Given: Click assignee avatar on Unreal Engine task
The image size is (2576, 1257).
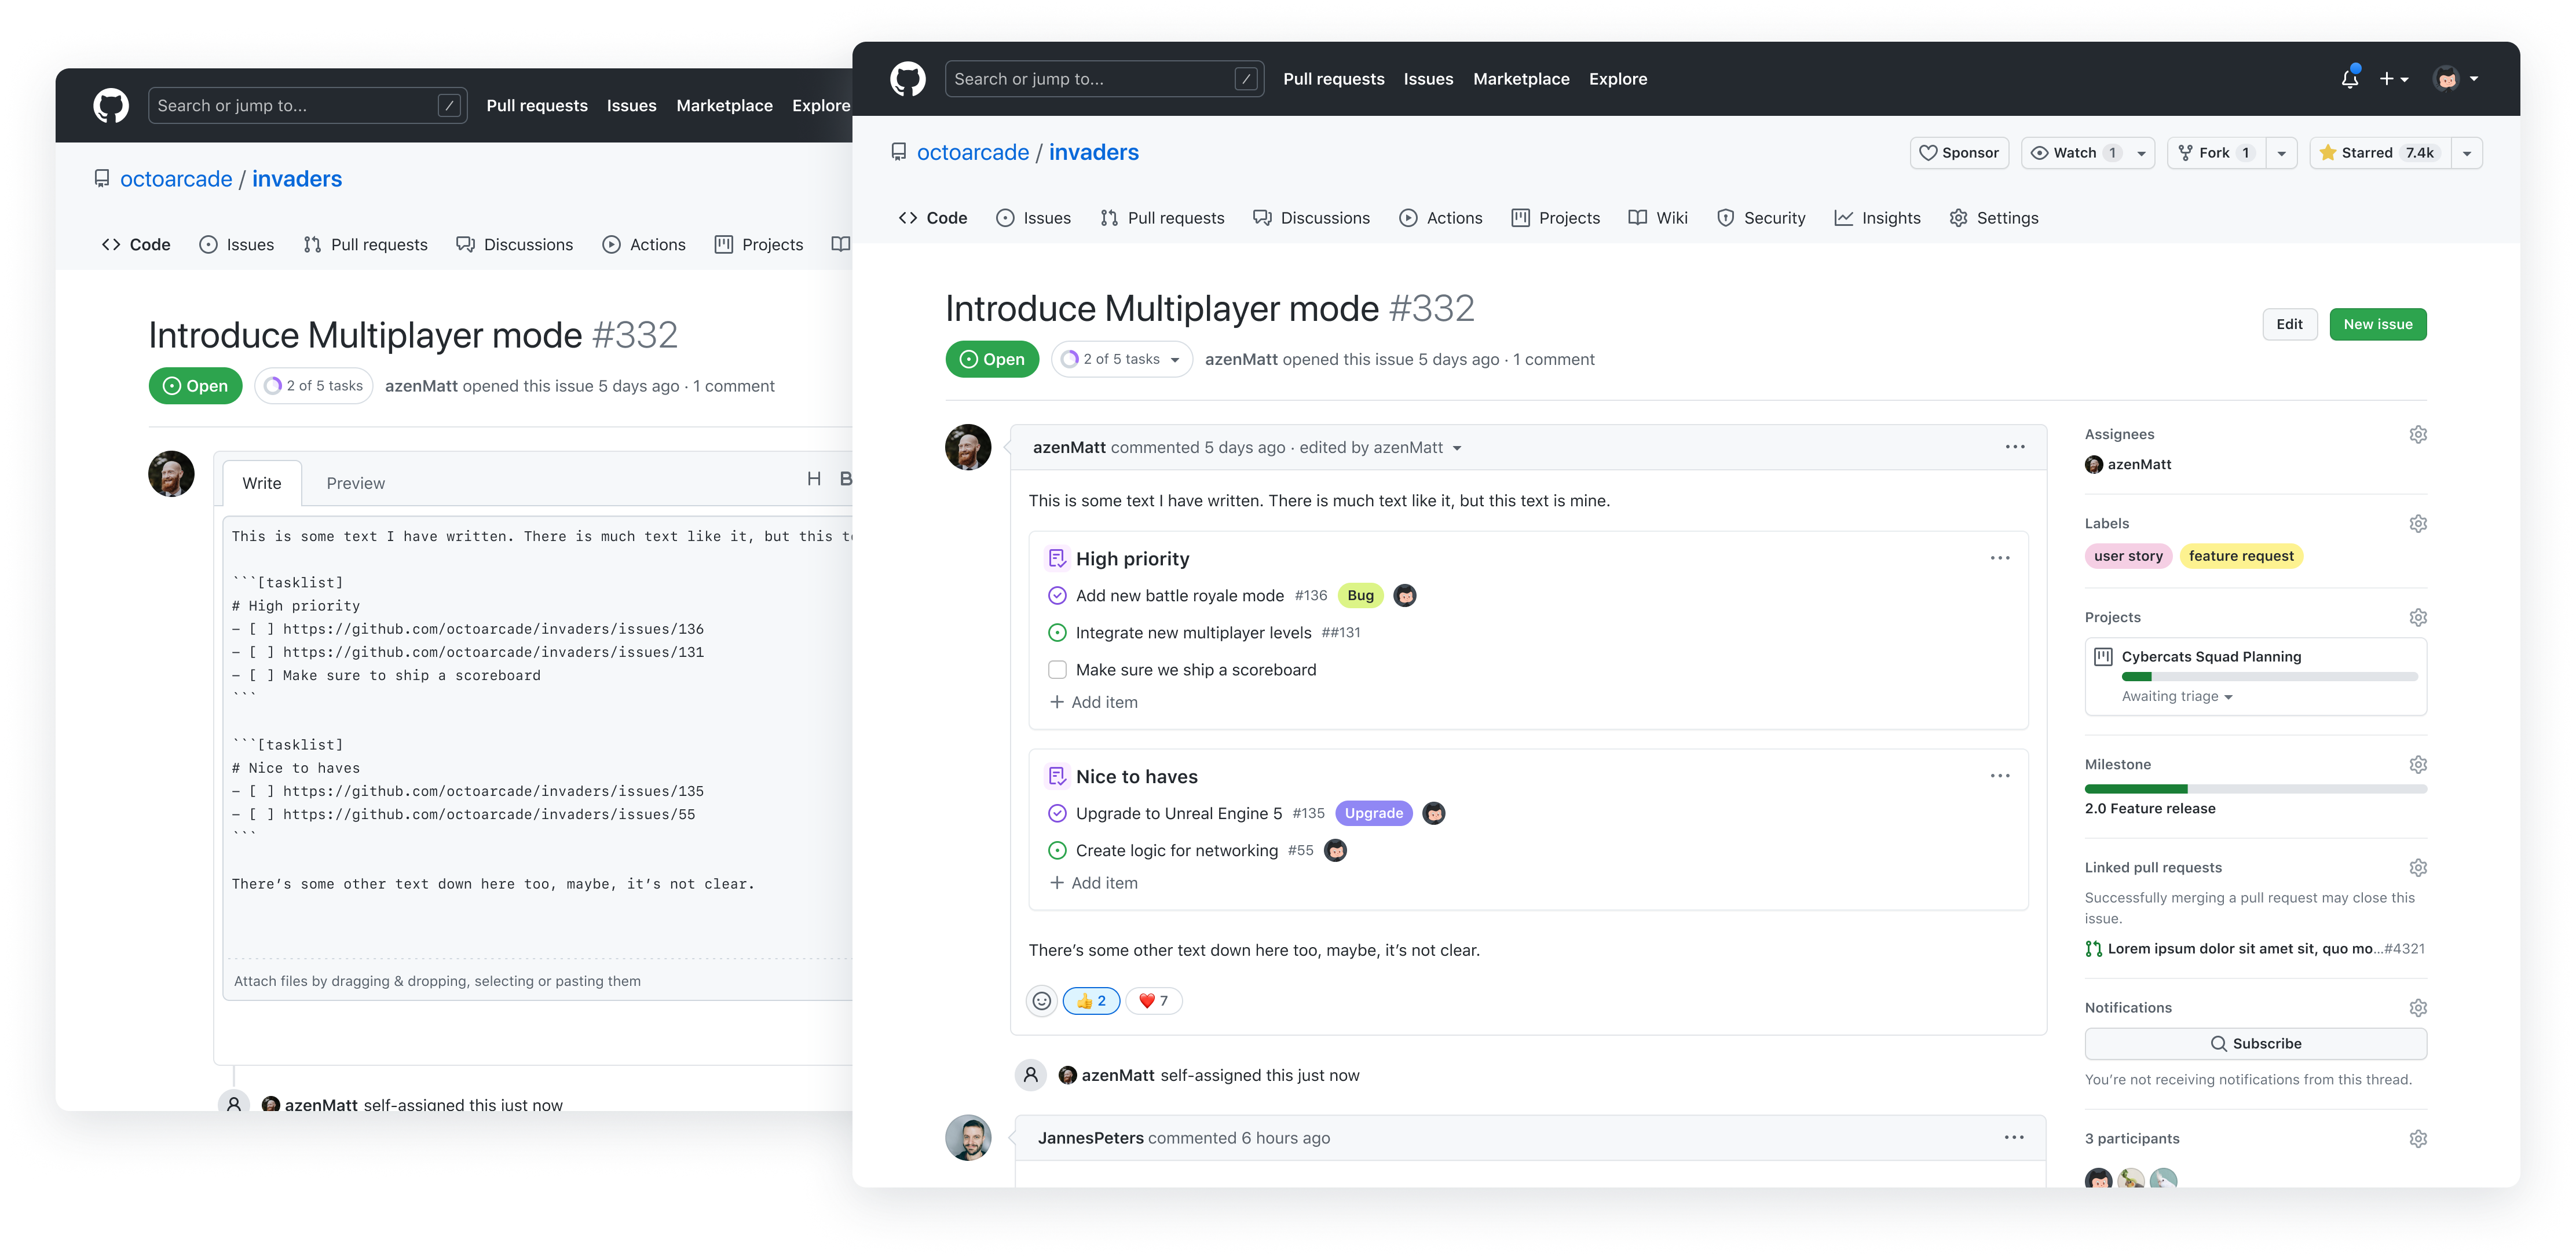Looking at the screenshot, I should (1433, 813).
